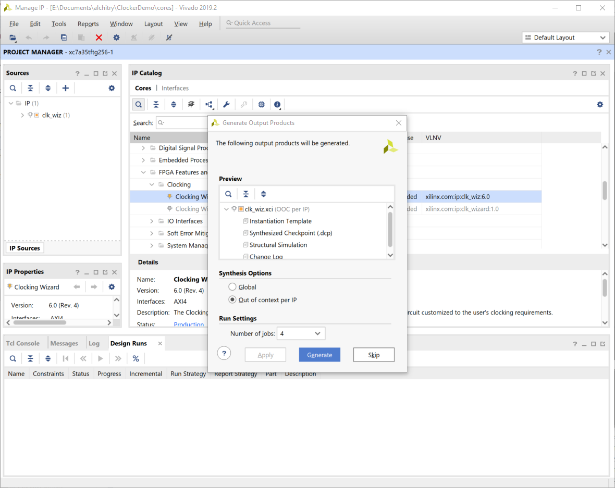
Task: Click the IP Sources tab button
Action: pos(24,248)
